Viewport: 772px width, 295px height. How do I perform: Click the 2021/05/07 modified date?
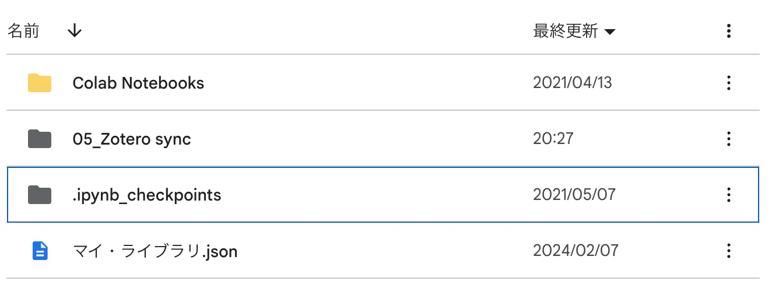[574, 195]
